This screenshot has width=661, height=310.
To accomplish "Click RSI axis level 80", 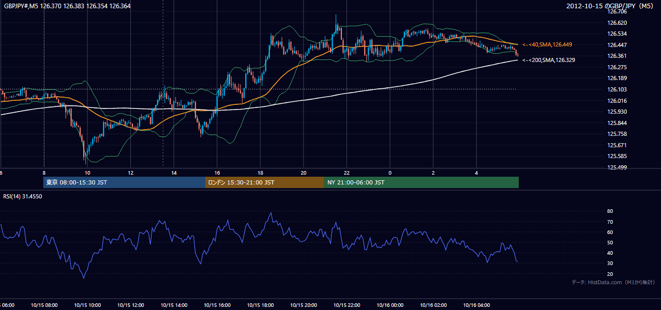I will pyautogui.click(x=610, y=211).
